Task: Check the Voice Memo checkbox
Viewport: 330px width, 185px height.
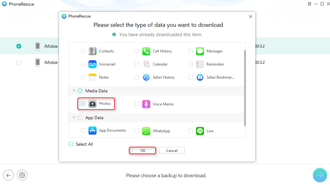Action: [x=137, y=104]
